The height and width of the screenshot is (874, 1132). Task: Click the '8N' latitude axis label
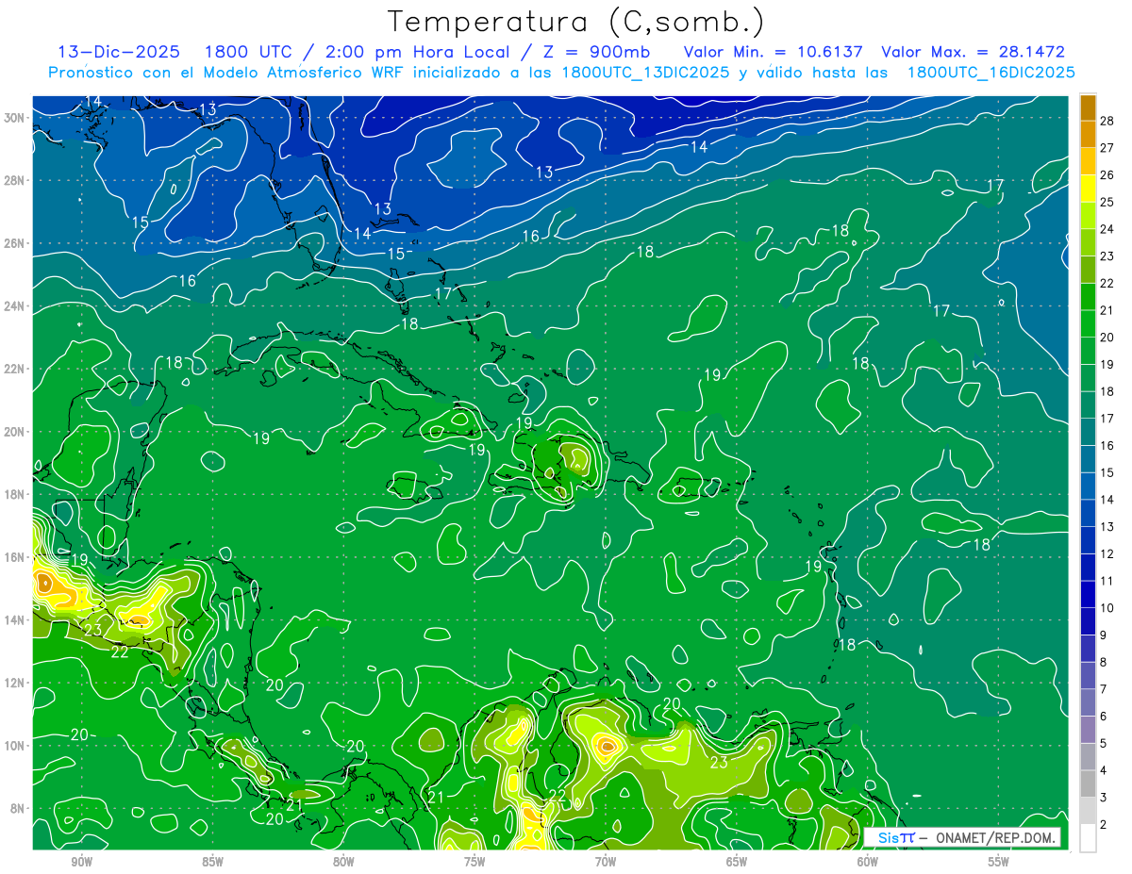tap(19, 808)
